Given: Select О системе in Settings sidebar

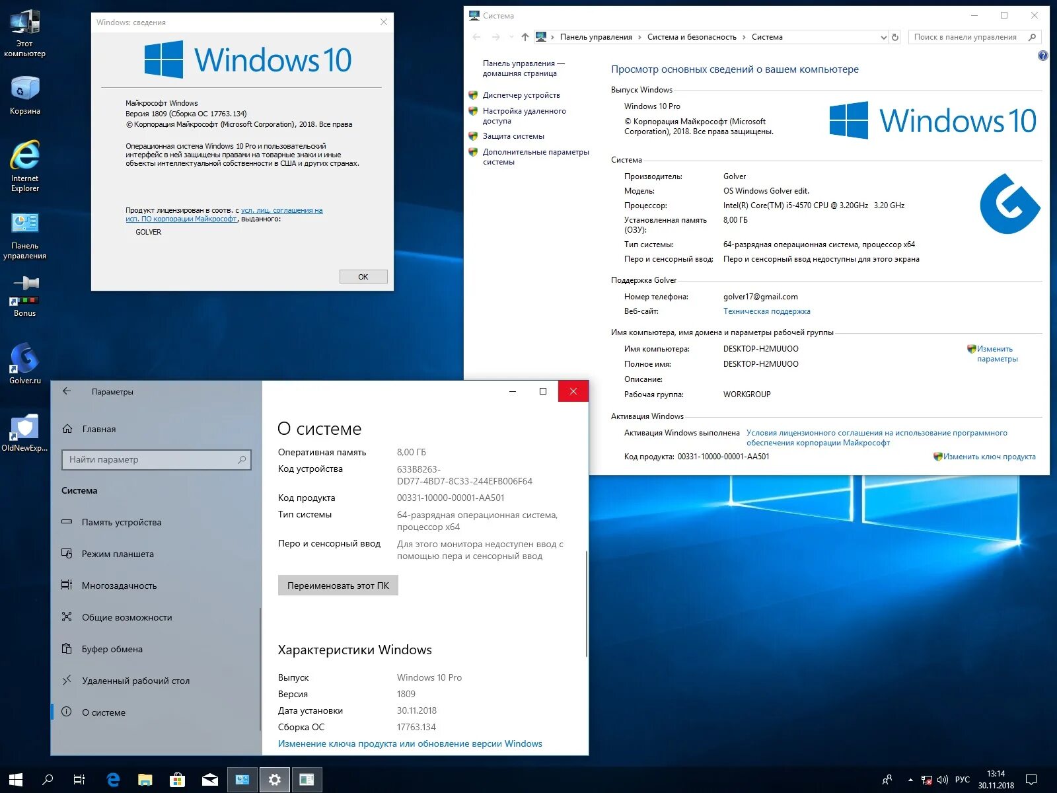Looking at the screenshot, I should [156, 712].
